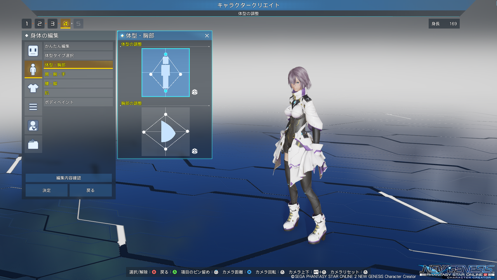This screenshot has width=497, height=280.
Task: Open the face editing category icon
Action: (x=33, y=51)
